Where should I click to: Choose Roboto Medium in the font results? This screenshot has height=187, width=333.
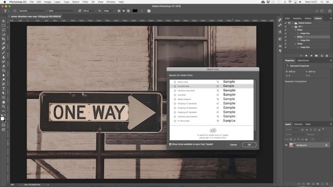[212, 99]
